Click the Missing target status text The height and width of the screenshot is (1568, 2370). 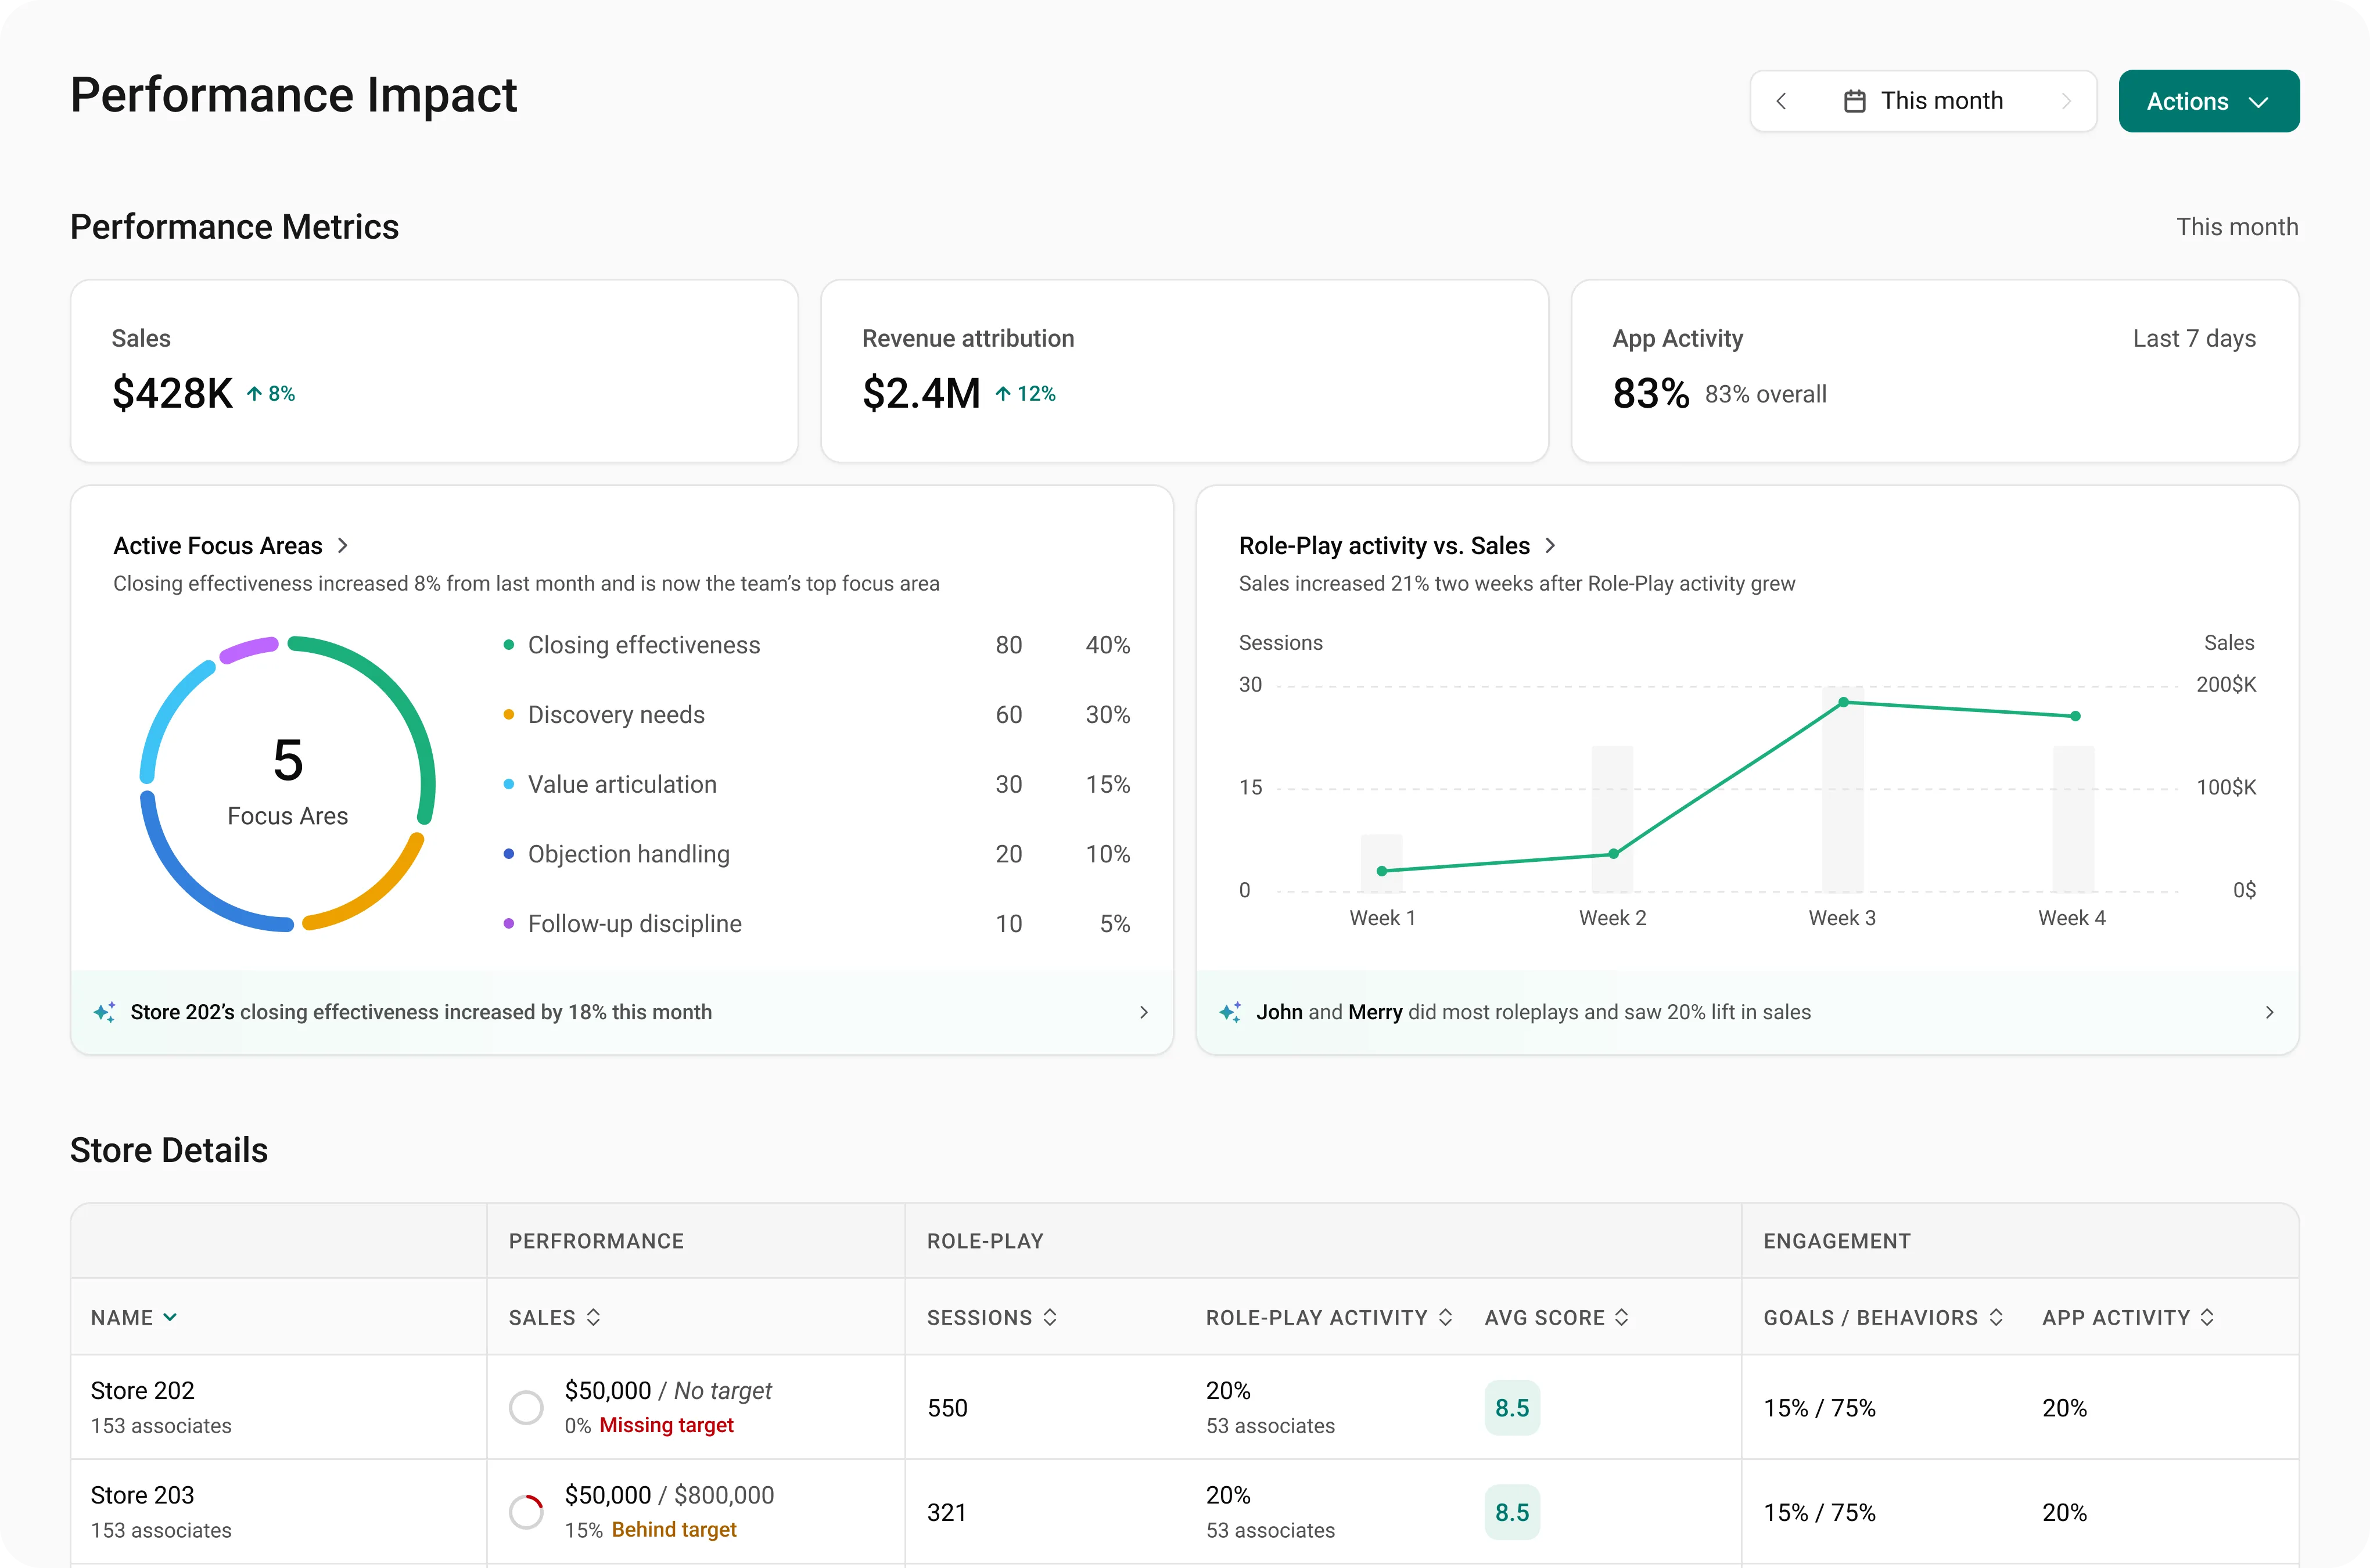pyautogui.click(x=666, y=1425)
